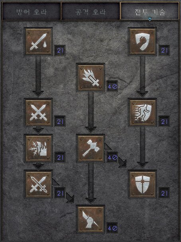Click level 40 counter beside Blessed Hammer
The width and height of the screenshot is (181, 242).
pos(112,157)
